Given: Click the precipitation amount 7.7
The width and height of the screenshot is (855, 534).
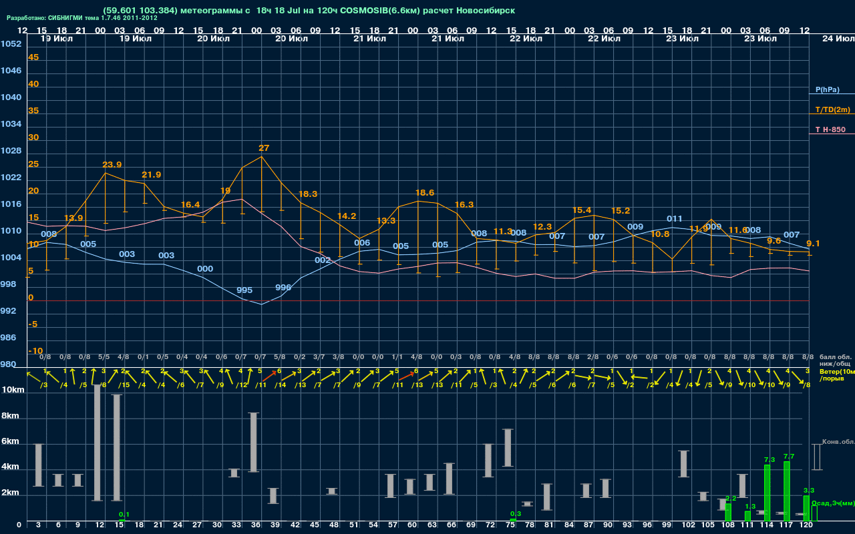Looking at the screenshot, I should (788, 456).
